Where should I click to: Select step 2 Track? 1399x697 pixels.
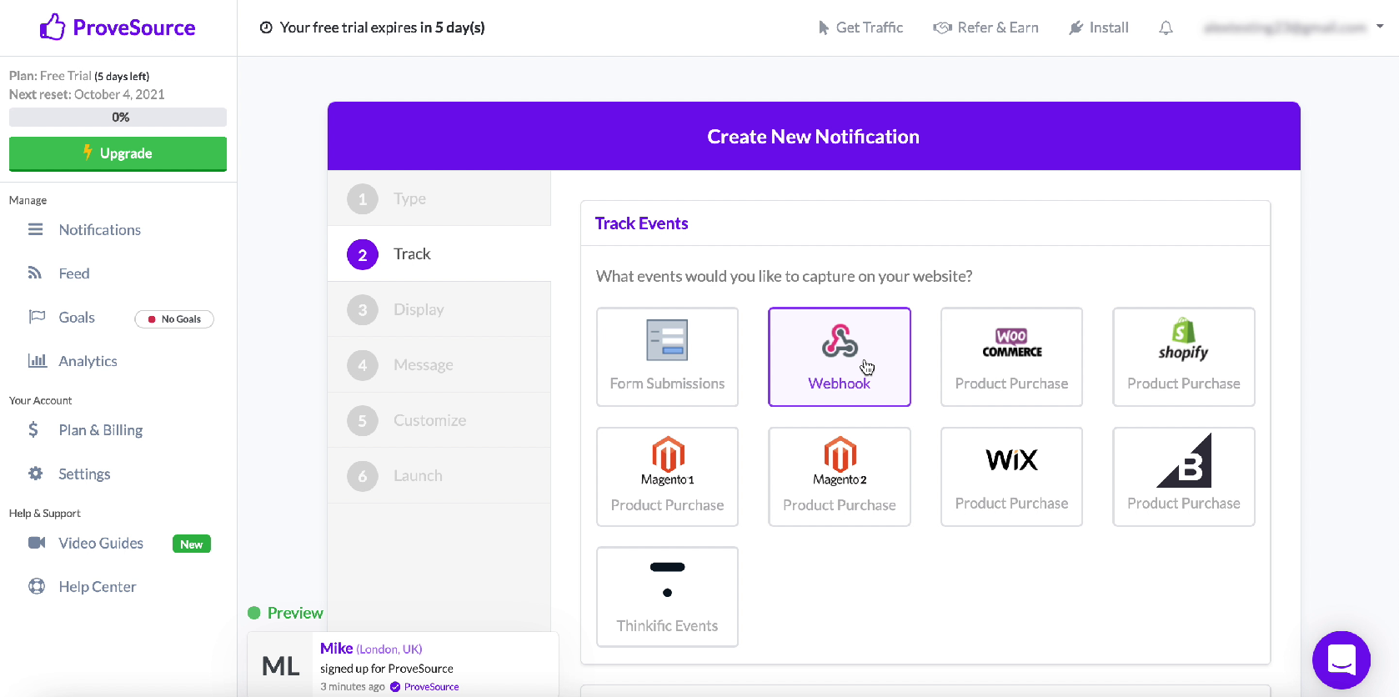tap(439, 254)
